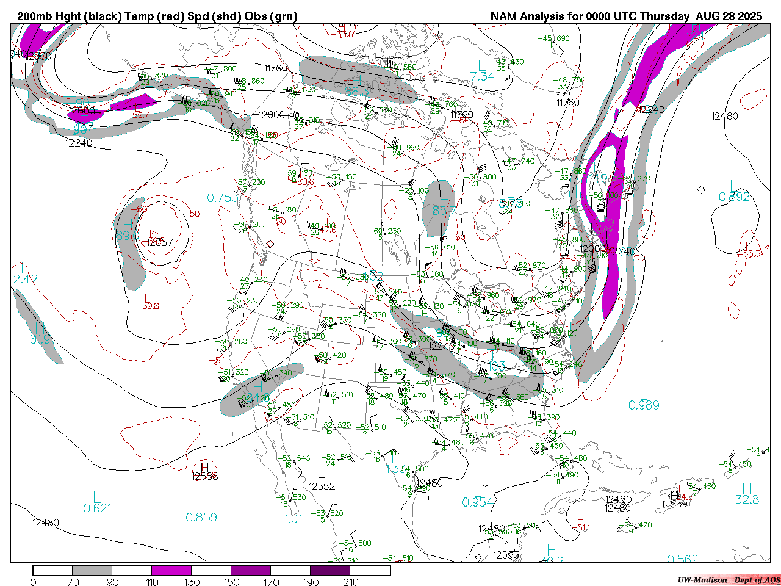Click the UW-Madison Dept of AOS credit
Viewport: 781px width, 586px height.
(x=729, y=579)
